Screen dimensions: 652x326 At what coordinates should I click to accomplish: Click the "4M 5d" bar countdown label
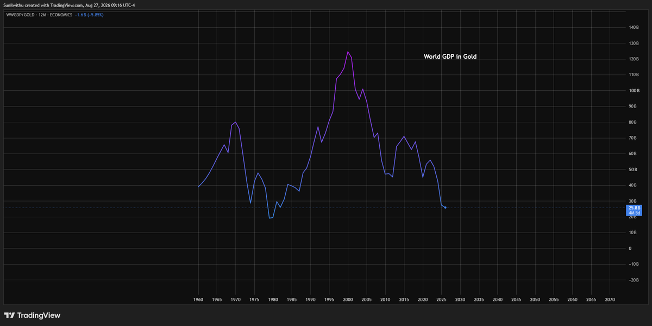coord(634,213)
